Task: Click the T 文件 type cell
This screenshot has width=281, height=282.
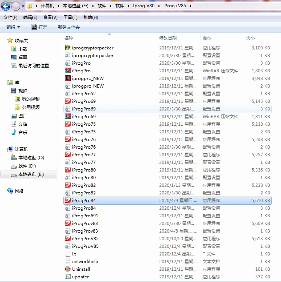Action: (x=209, y=254)
